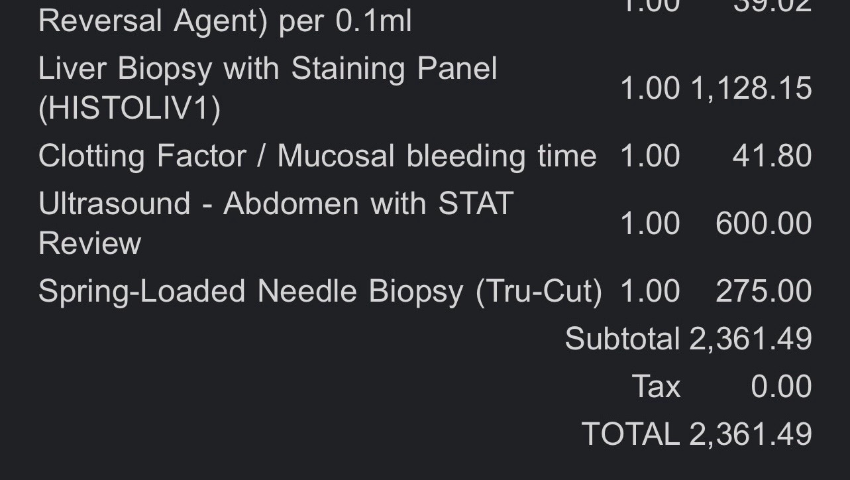Screen dimensions: 850x480
Task: Click the 275.00 price amount
Action: coord(763,291)
